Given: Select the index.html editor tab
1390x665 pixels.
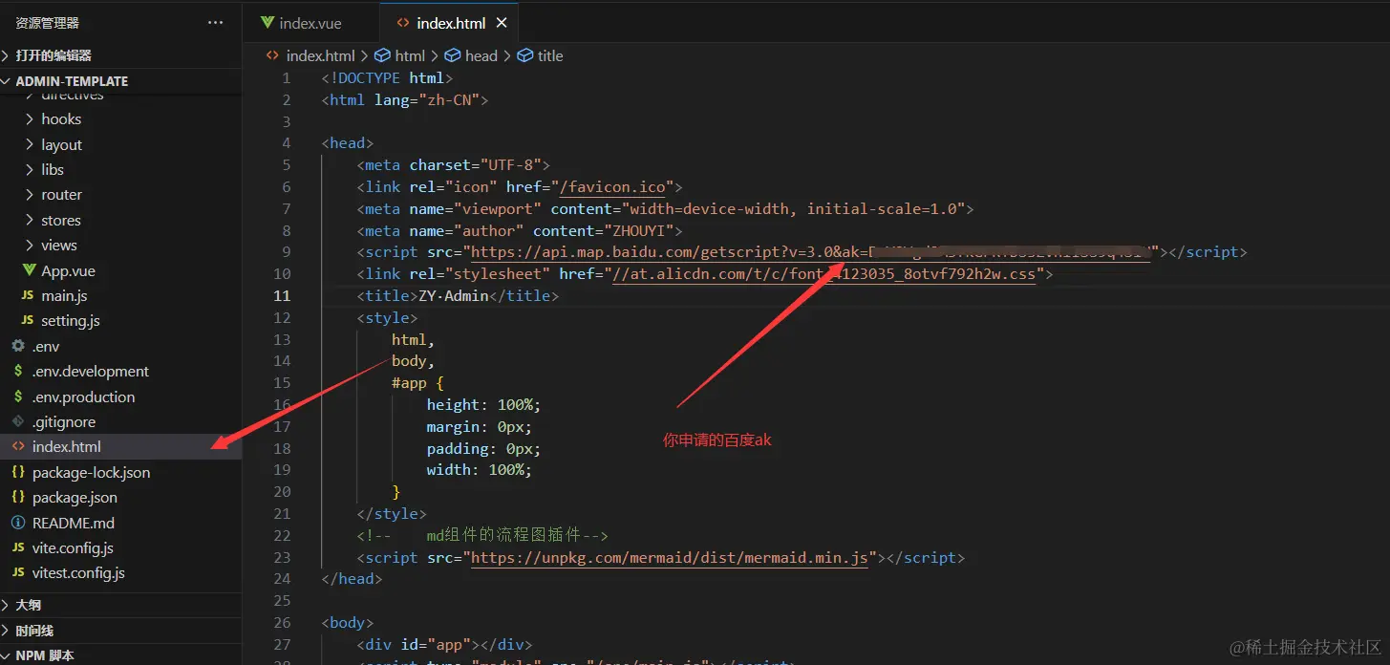Looking at the screenshot, I should coord(451,23).
